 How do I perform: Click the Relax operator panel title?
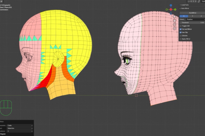point(2,122)
